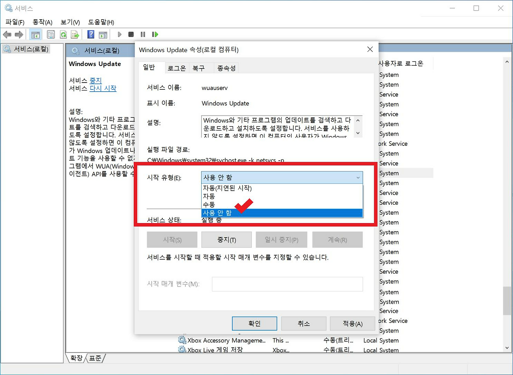Open the 동작(A) menu
The height and width of the screenshot is (375, 513).
click(x=42, y=22)
